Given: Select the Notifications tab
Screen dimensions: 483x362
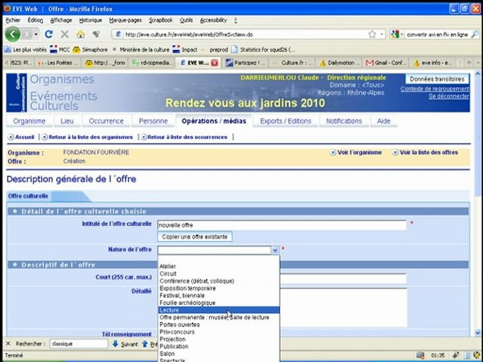Looking at the screenshot, I should click(344, 121).
